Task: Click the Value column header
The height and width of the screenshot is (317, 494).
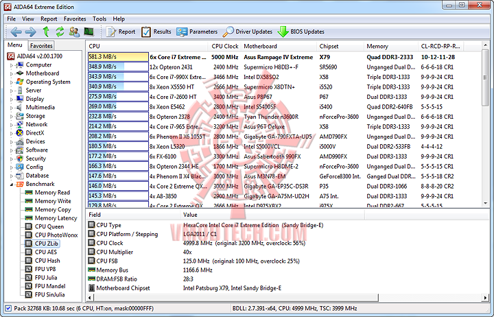Action: click(272, 215)
